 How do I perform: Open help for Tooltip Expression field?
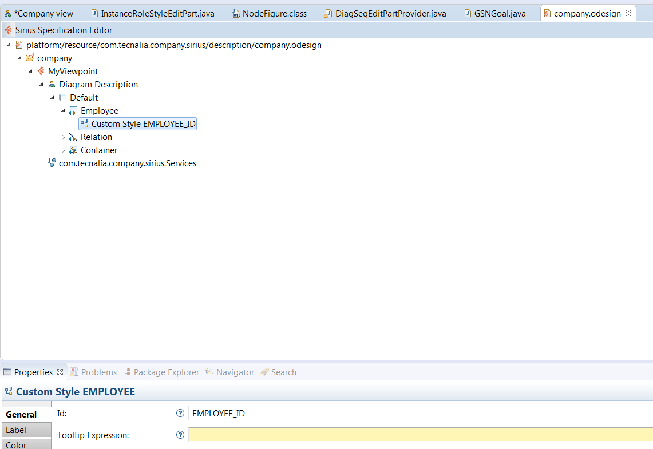click(180, 435)
